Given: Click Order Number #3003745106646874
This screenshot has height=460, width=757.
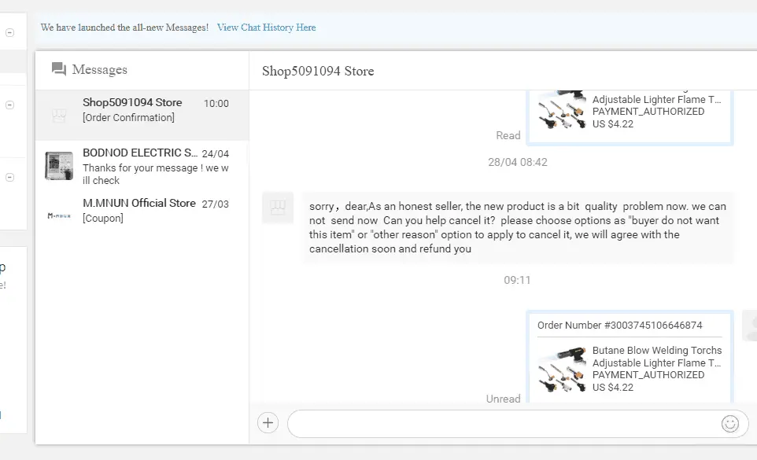Looking at the screenshot, I should (620, 325).
